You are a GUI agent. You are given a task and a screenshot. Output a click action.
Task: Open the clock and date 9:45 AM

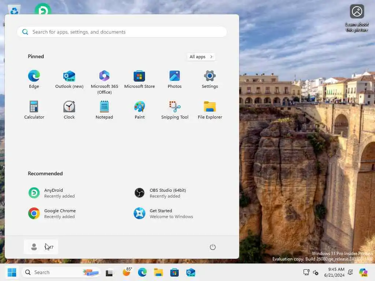[334, 272]
